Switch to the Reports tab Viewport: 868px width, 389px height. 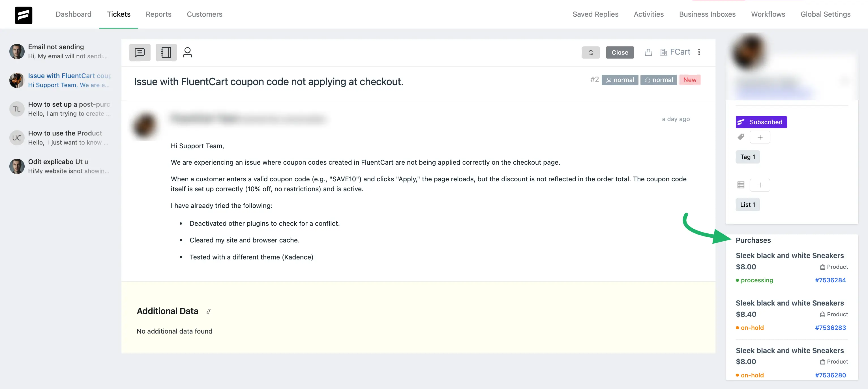coord(158,14)
